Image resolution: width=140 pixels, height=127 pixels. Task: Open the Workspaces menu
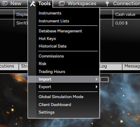(x=82, y=3)
